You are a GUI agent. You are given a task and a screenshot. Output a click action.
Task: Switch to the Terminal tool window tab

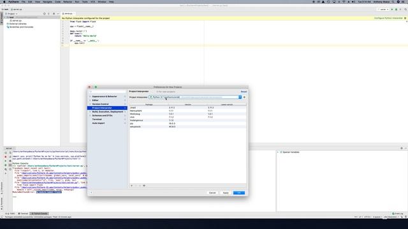coord(23,214)
